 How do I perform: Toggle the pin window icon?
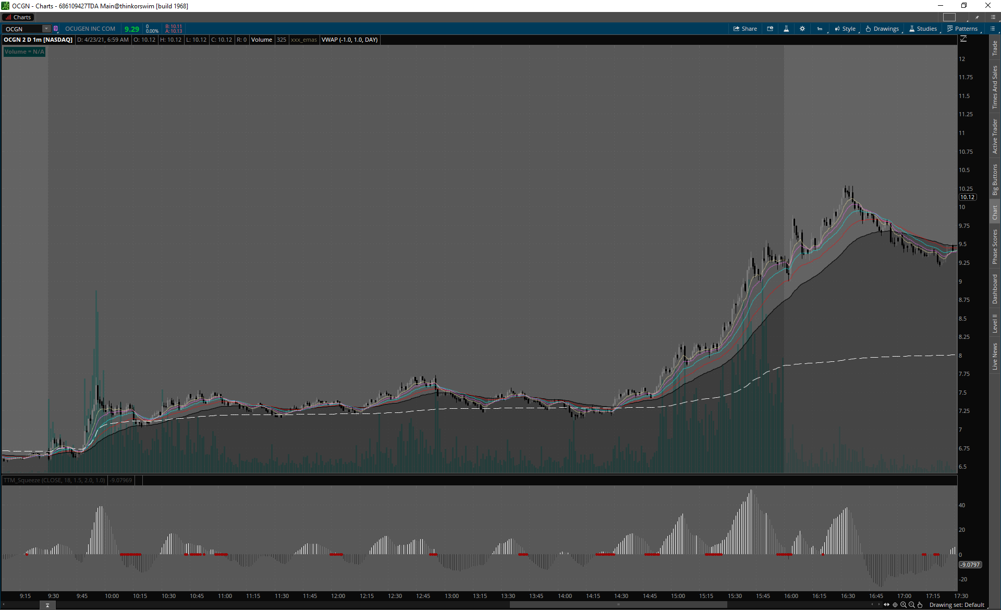[x=977, y=17]
